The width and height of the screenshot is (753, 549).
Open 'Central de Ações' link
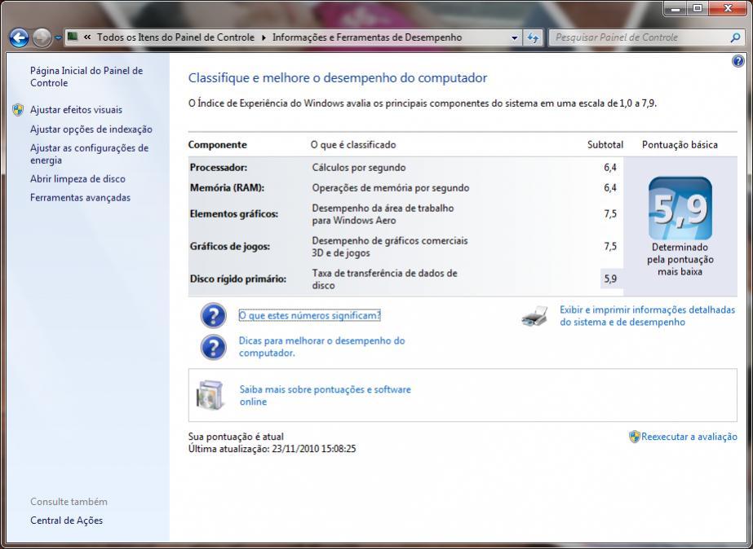click(66, 520)
